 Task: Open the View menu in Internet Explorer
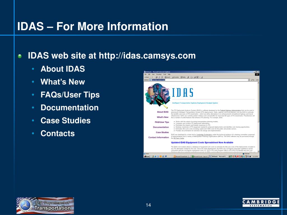[153, 74]
